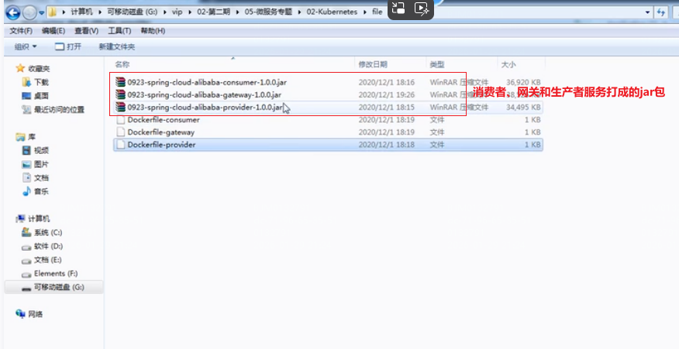Click the video play overlay icon
The height and width of the screenshot is (349, 679).
click(x=422, y=9)
